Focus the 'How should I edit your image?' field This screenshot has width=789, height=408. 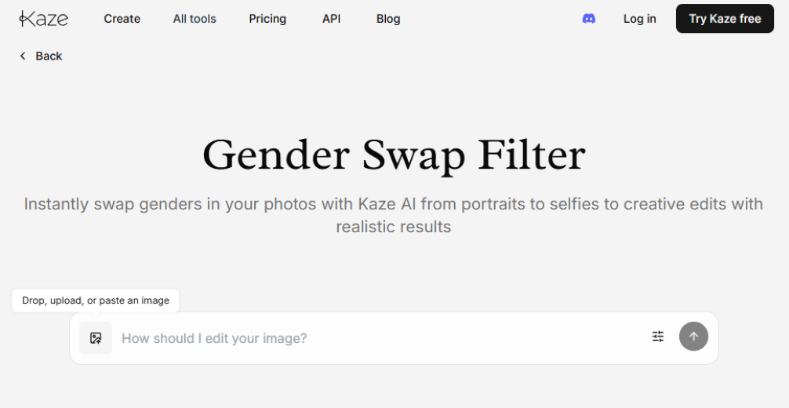(314, 338)
